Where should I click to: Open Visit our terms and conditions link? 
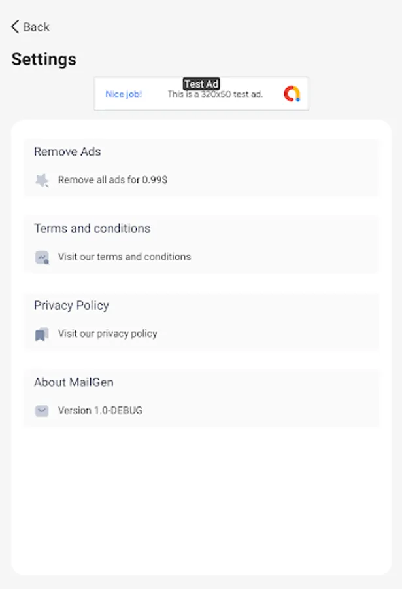124,257
